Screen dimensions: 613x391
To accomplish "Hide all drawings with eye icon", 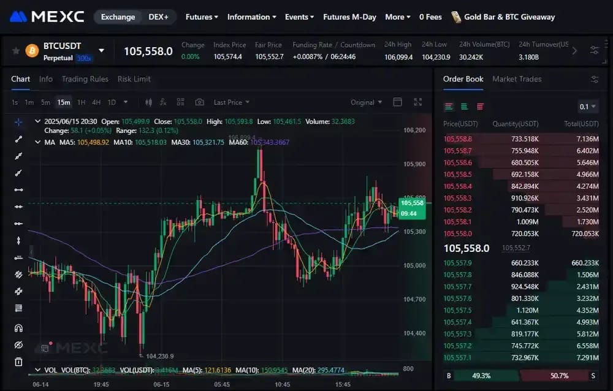I will [x=18, y=345].
